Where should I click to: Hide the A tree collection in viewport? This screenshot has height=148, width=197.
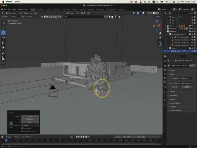(x=192, y=48)
